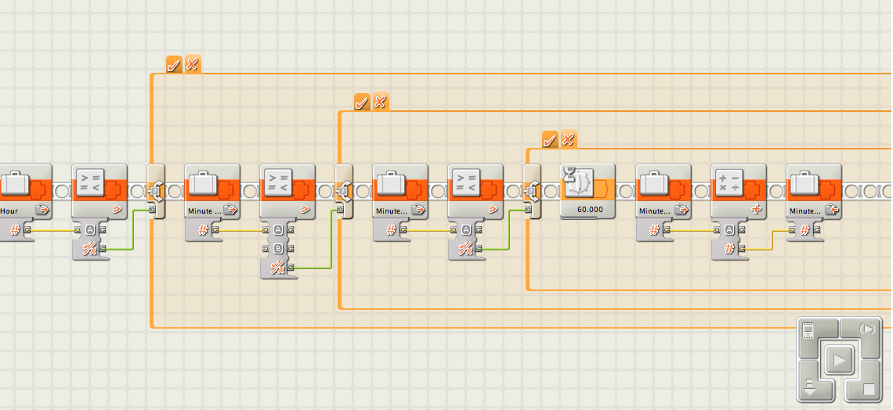Select the Compare block wired to Hour

pos(99,192)
